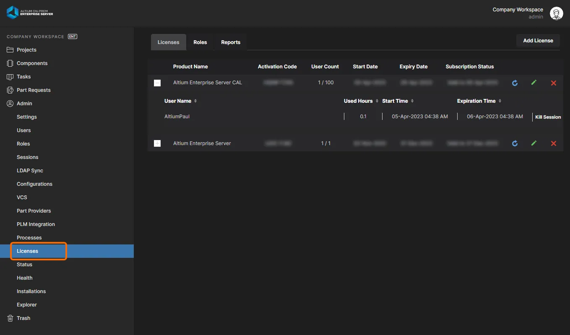Edit the Altium Enterprise Server CAL license

pyautogui.click(x=534, y=83)
